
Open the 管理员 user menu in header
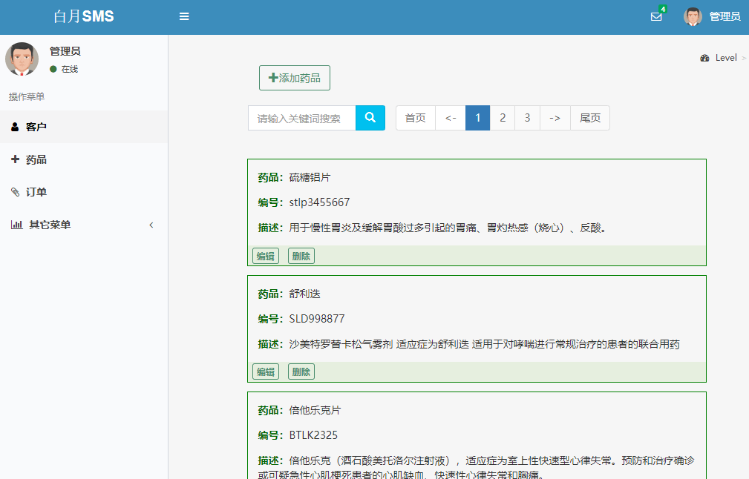712,17
